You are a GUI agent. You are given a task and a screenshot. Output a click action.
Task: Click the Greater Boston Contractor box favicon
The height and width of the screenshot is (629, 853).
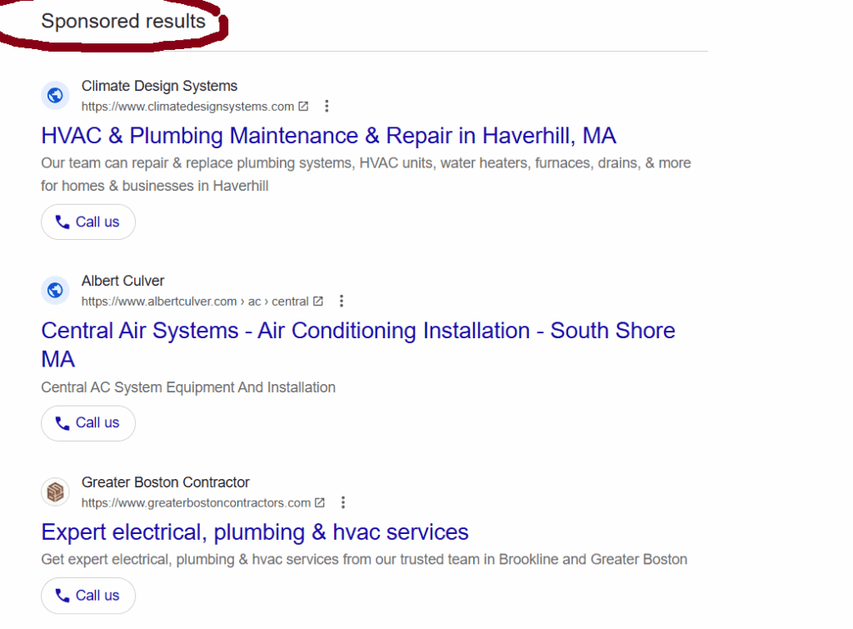[x=55, y=492]
